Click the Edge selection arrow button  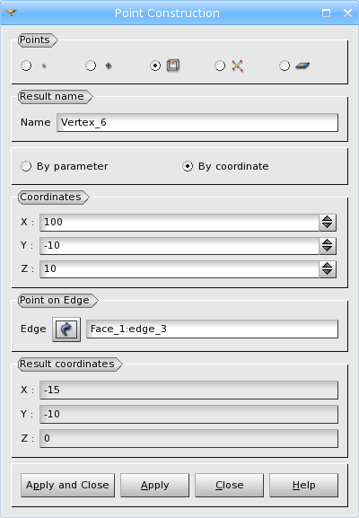66,329
